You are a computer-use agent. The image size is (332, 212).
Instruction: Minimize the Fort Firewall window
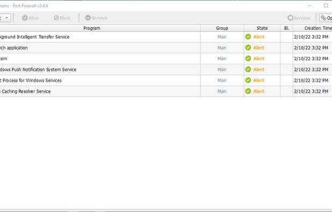pos(309,6)
